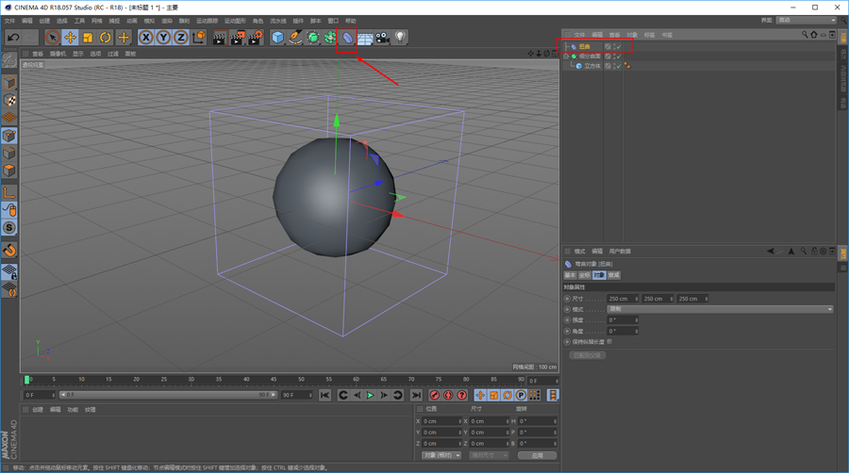Image resolution: width=849 pixels, height=473 pixels.
Task: Jump to the animation start
Action: tap(325, 395)
